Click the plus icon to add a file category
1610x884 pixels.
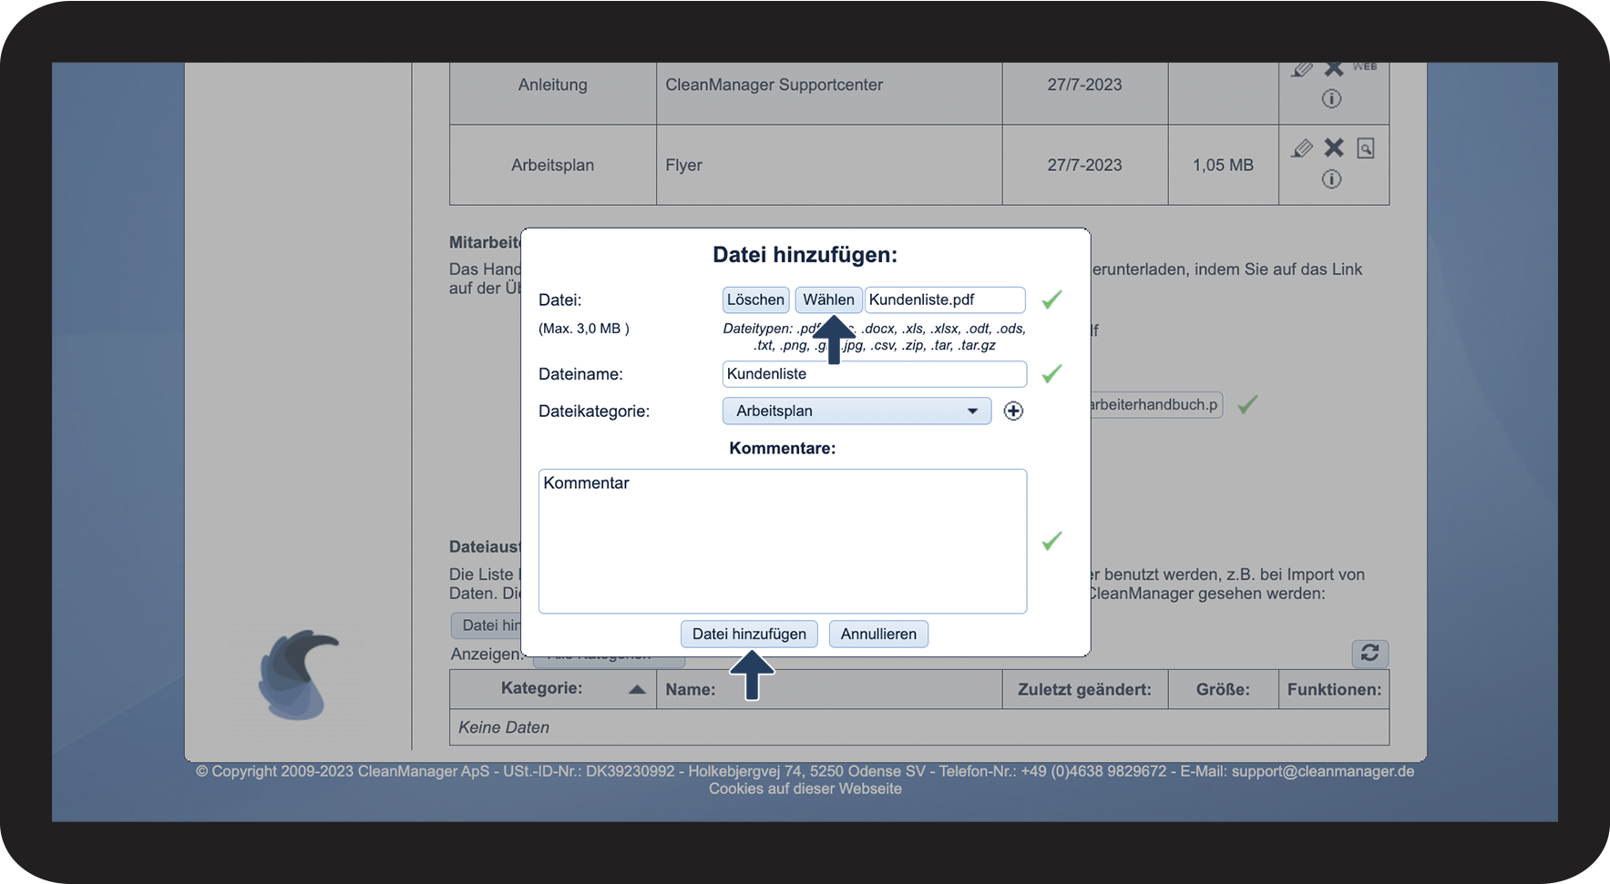pyautogui.click(x=1013, y=412)
